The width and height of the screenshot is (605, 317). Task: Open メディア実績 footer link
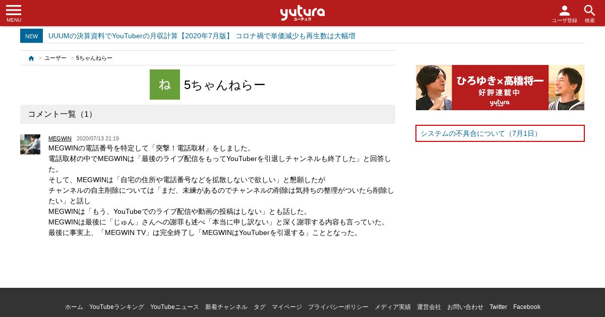tap(393, 307)
